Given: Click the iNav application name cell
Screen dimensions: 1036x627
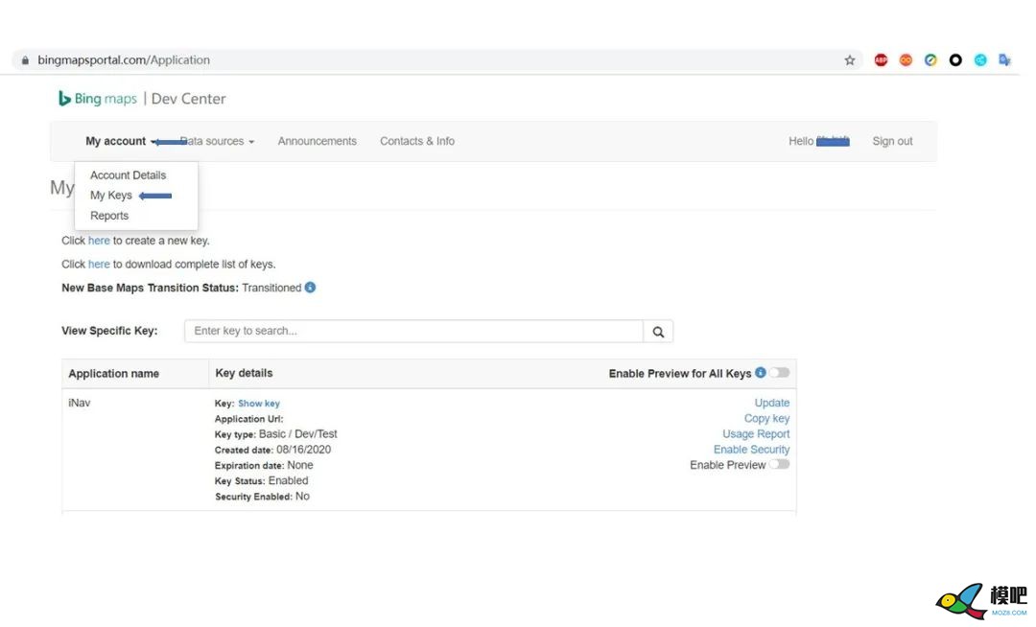Looking at the screenshot, I should pos(80,403).
